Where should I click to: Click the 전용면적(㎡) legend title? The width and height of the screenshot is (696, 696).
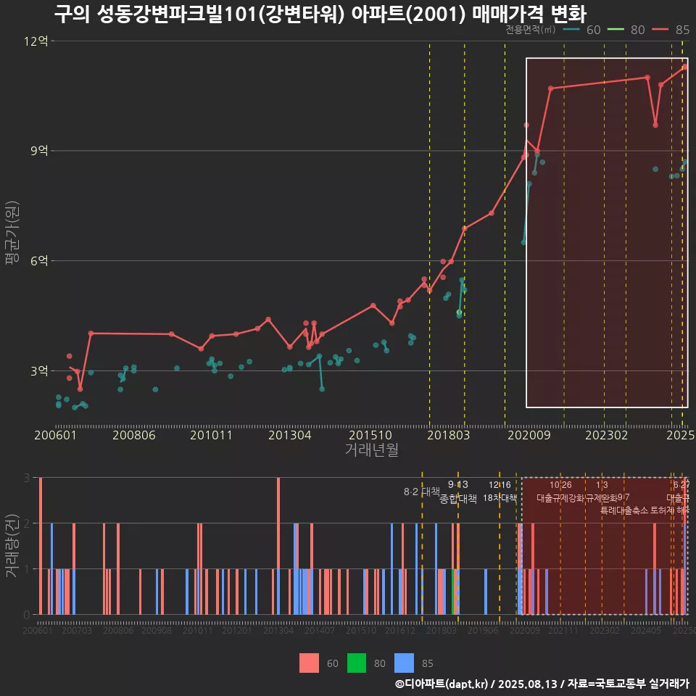pyautogui.click(x=531, y=30)
